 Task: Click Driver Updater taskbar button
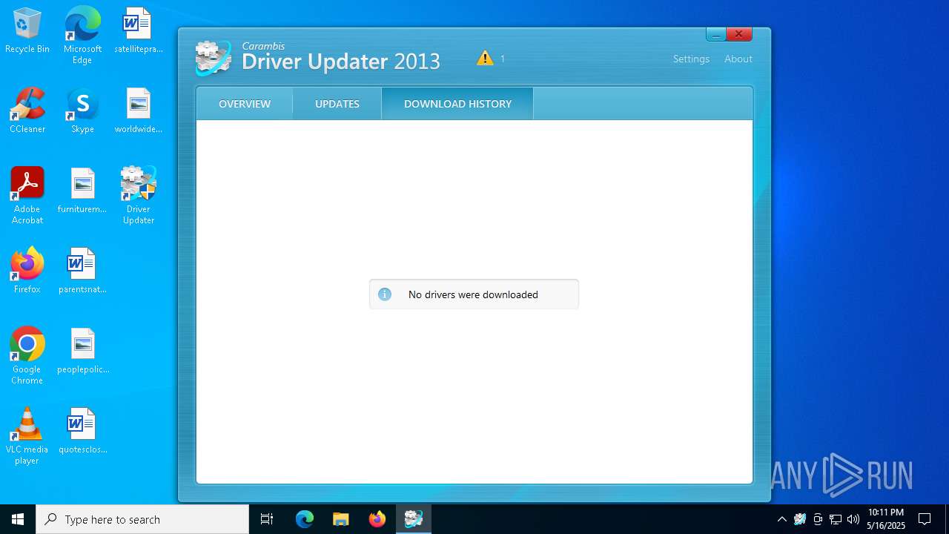coord(413,519)
